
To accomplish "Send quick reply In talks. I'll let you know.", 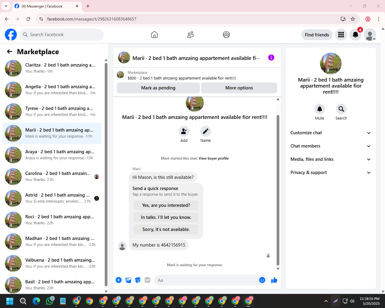I will 166,217.
